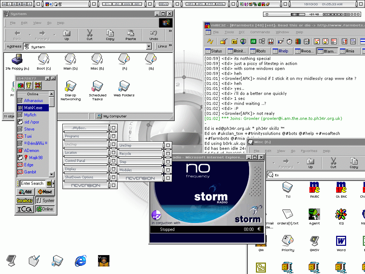The width and height of the screenshot is (365, 274).
Task: Open the mIRC DCC menu
Action: pos(242,32)
